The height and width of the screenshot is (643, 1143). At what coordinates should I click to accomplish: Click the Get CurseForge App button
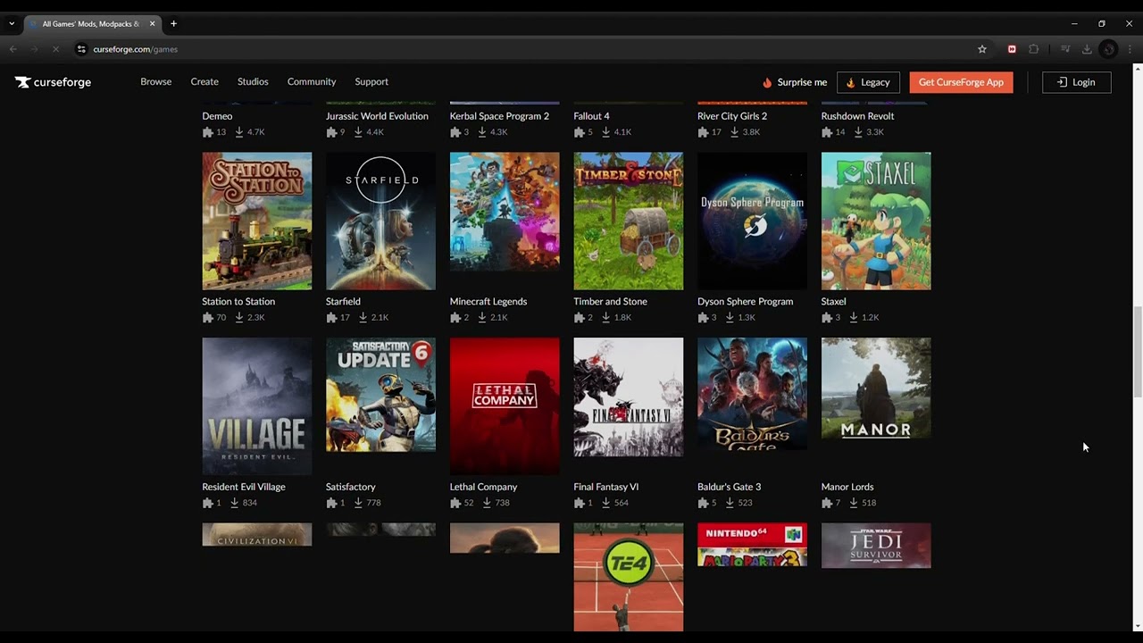961,82
